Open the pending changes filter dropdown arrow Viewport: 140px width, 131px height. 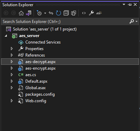pyautogui.click(x=45, y=13)
